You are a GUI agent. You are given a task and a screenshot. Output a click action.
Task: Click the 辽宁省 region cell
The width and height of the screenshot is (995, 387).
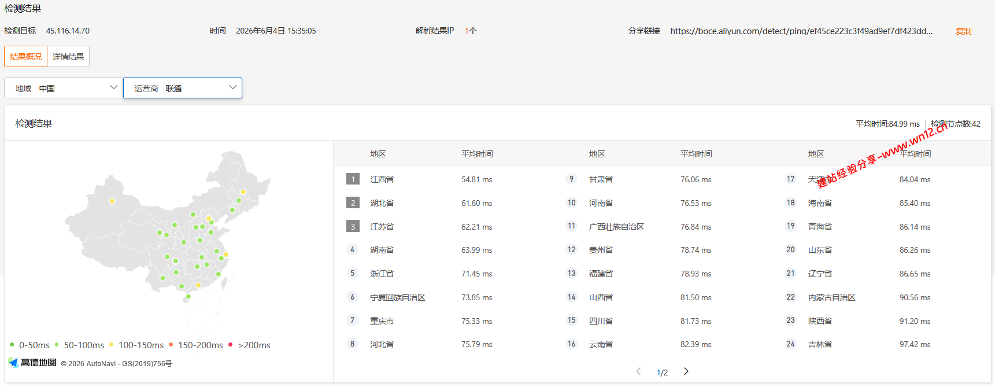point(820,274)
